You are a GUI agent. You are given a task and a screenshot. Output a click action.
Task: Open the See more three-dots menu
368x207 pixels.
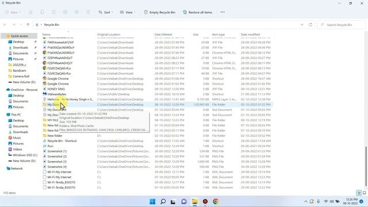(223, 12)
